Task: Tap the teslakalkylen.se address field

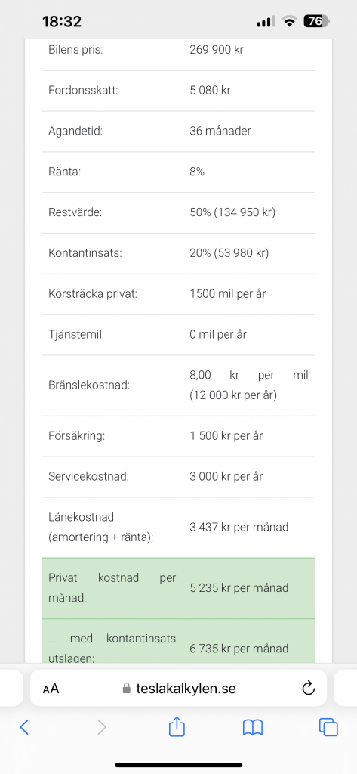Action: tap(178, 688)
